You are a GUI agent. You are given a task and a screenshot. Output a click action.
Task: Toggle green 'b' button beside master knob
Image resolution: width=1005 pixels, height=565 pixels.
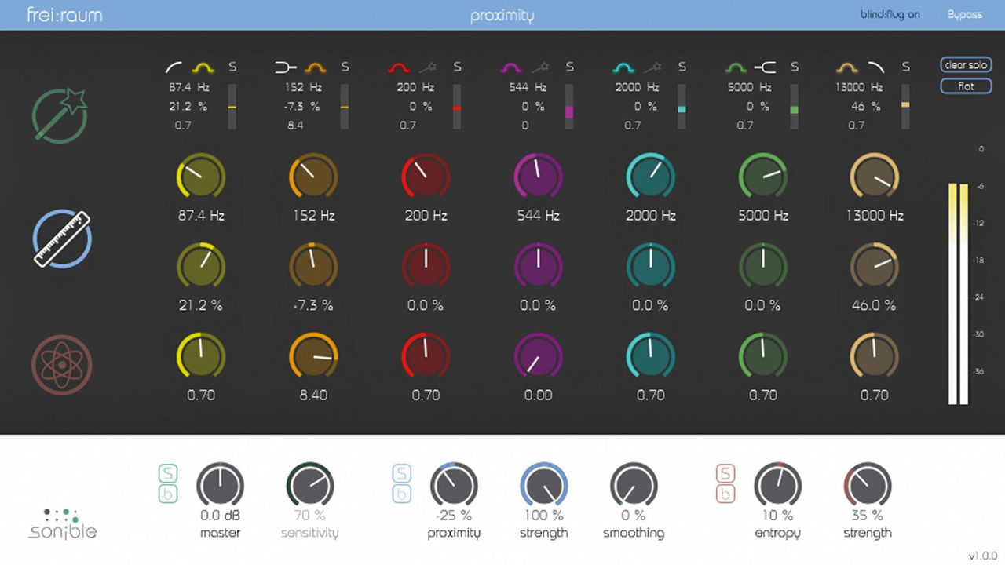tap(168, 494)
